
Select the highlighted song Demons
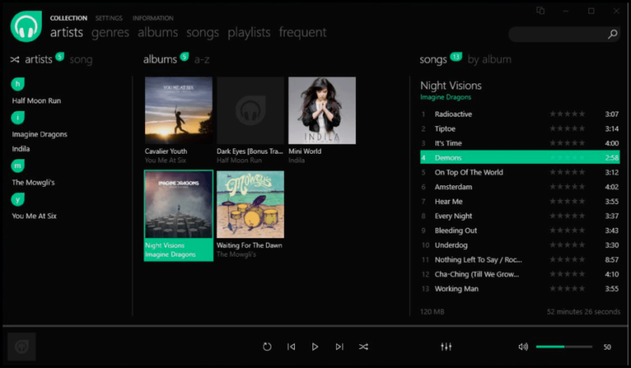point(520,158)
